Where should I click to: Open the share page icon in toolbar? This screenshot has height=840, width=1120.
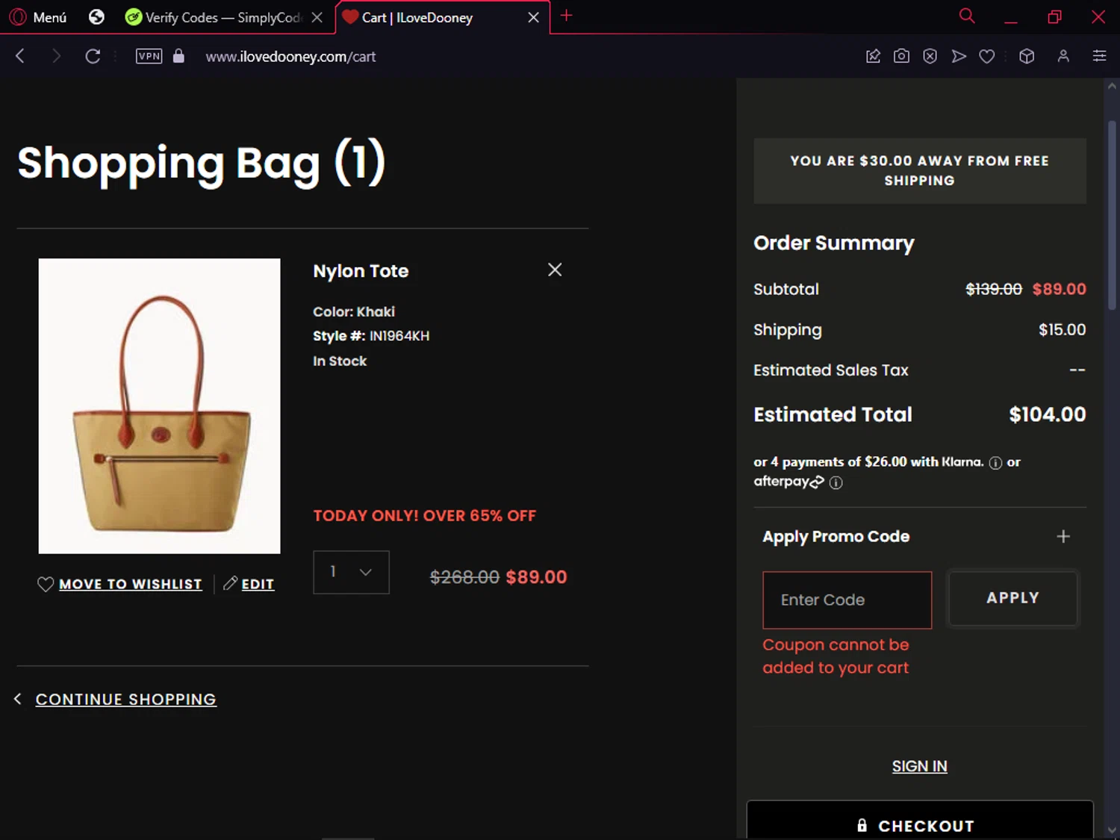tap(873, 56)
